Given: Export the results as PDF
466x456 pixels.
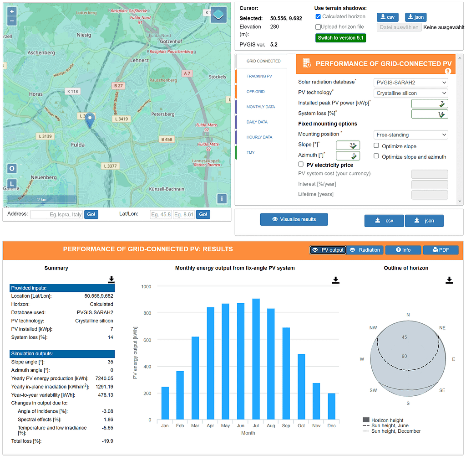Looking at the screenshot, I should [441, 249].
